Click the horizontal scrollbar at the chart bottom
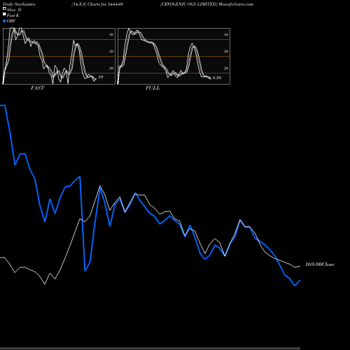Viewport: 350px width, 350px height. [x=150, y=348]
